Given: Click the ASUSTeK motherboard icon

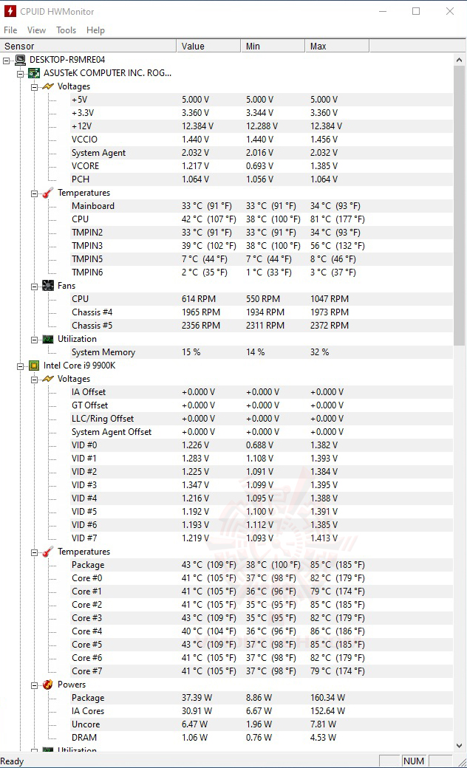Looking at the screenshot, I should [34, 73].
